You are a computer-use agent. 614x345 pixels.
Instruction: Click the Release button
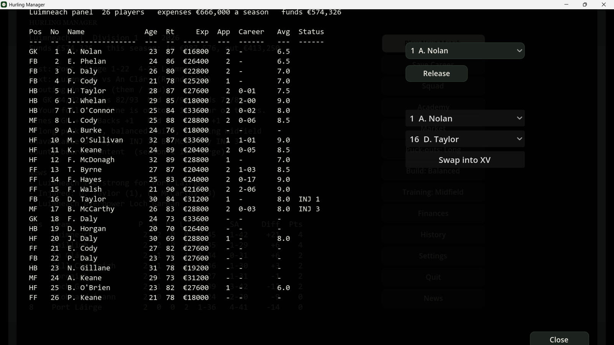coord(436,74)
